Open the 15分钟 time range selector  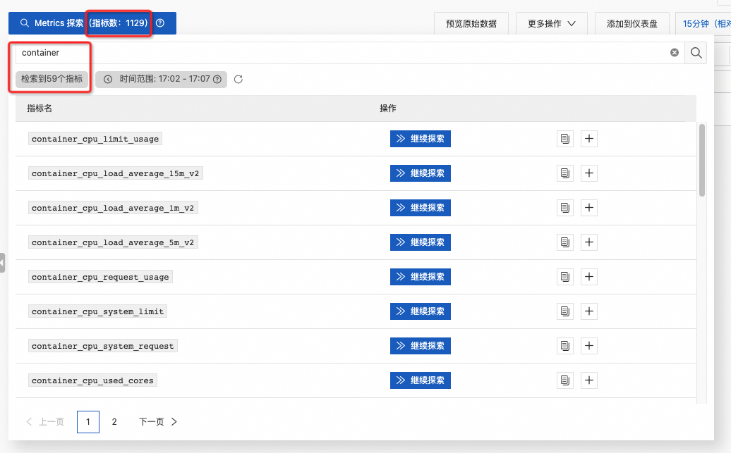coord(702,23)
